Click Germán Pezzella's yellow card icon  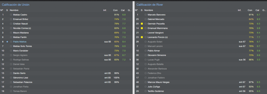pos(142,24)
